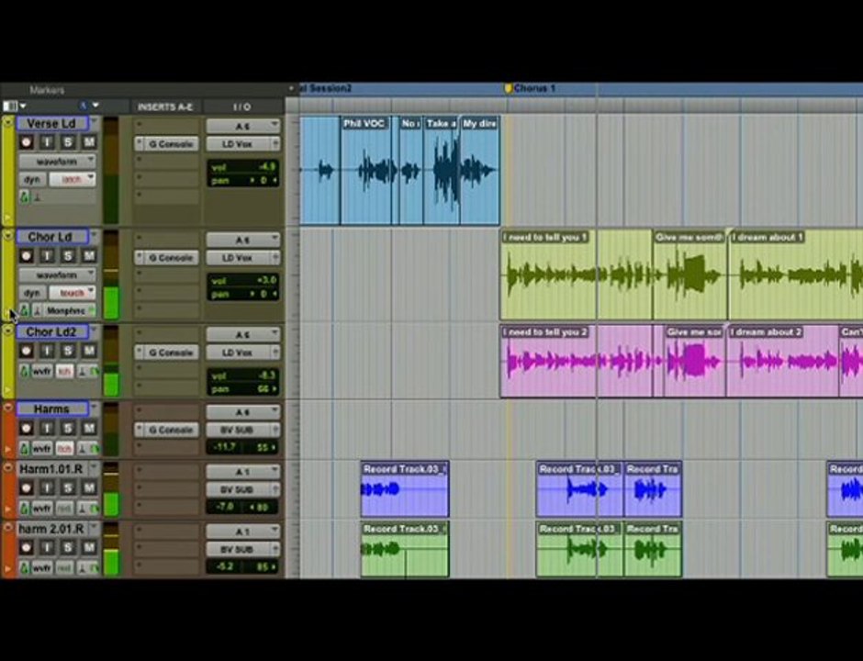Click Elastic Audio icon on Chor Ld2 track
Image resolution: width=863 pixels, height=661 pixels.
(x=82, y=372)
